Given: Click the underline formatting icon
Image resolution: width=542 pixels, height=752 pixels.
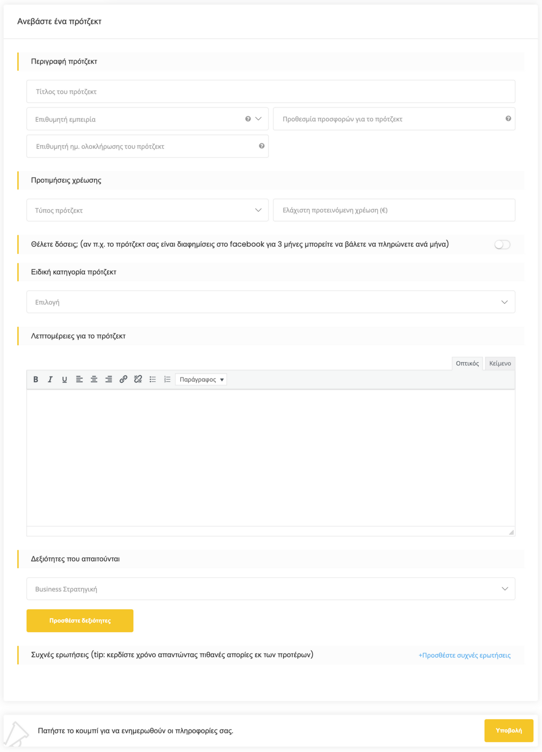Looking at the screenshot, I should click(x=65, y=380).
